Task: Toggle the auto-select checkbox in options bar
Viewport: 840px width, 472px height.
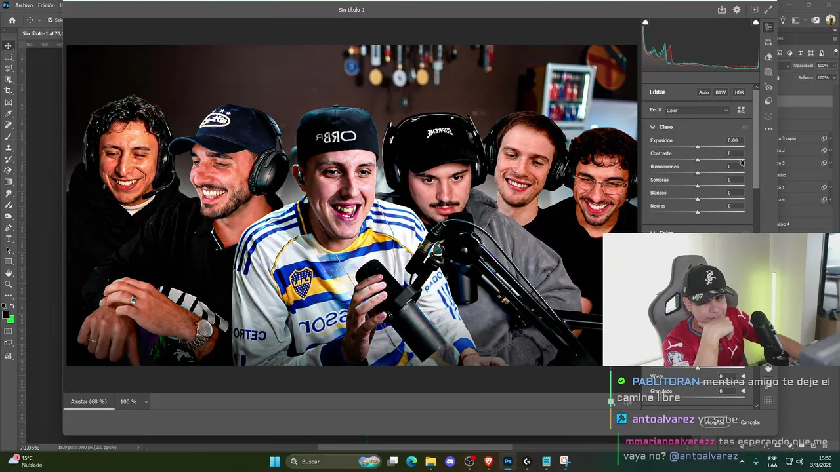Action: coord(50,20)
